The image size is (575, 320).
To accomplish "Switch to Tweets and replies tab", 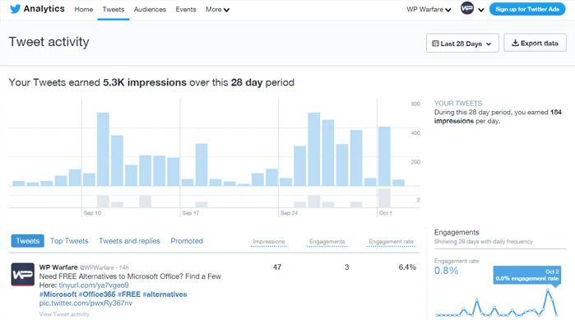I will (x=129, y=241).
